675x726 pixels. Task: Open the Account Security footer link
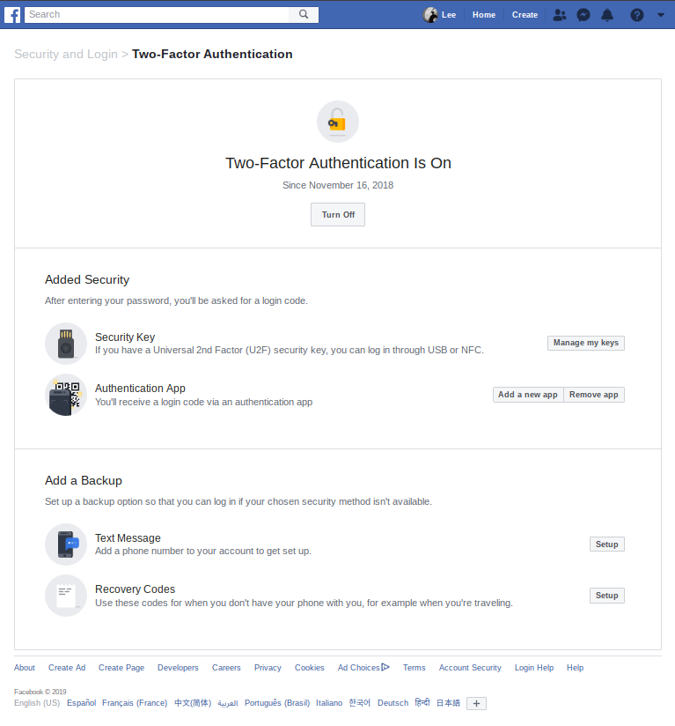tap(470, 668)
